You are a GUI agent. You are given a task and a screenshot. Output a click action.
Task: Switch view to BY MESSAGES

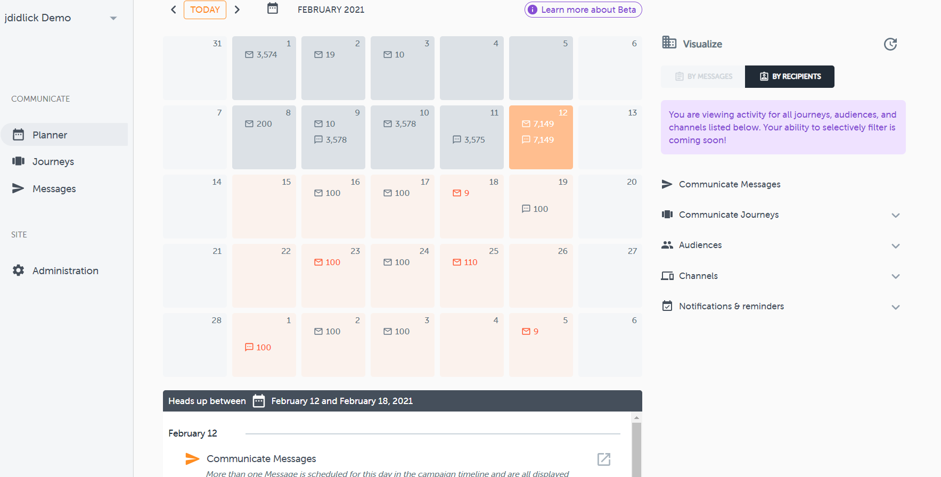[x=703, y=76]
